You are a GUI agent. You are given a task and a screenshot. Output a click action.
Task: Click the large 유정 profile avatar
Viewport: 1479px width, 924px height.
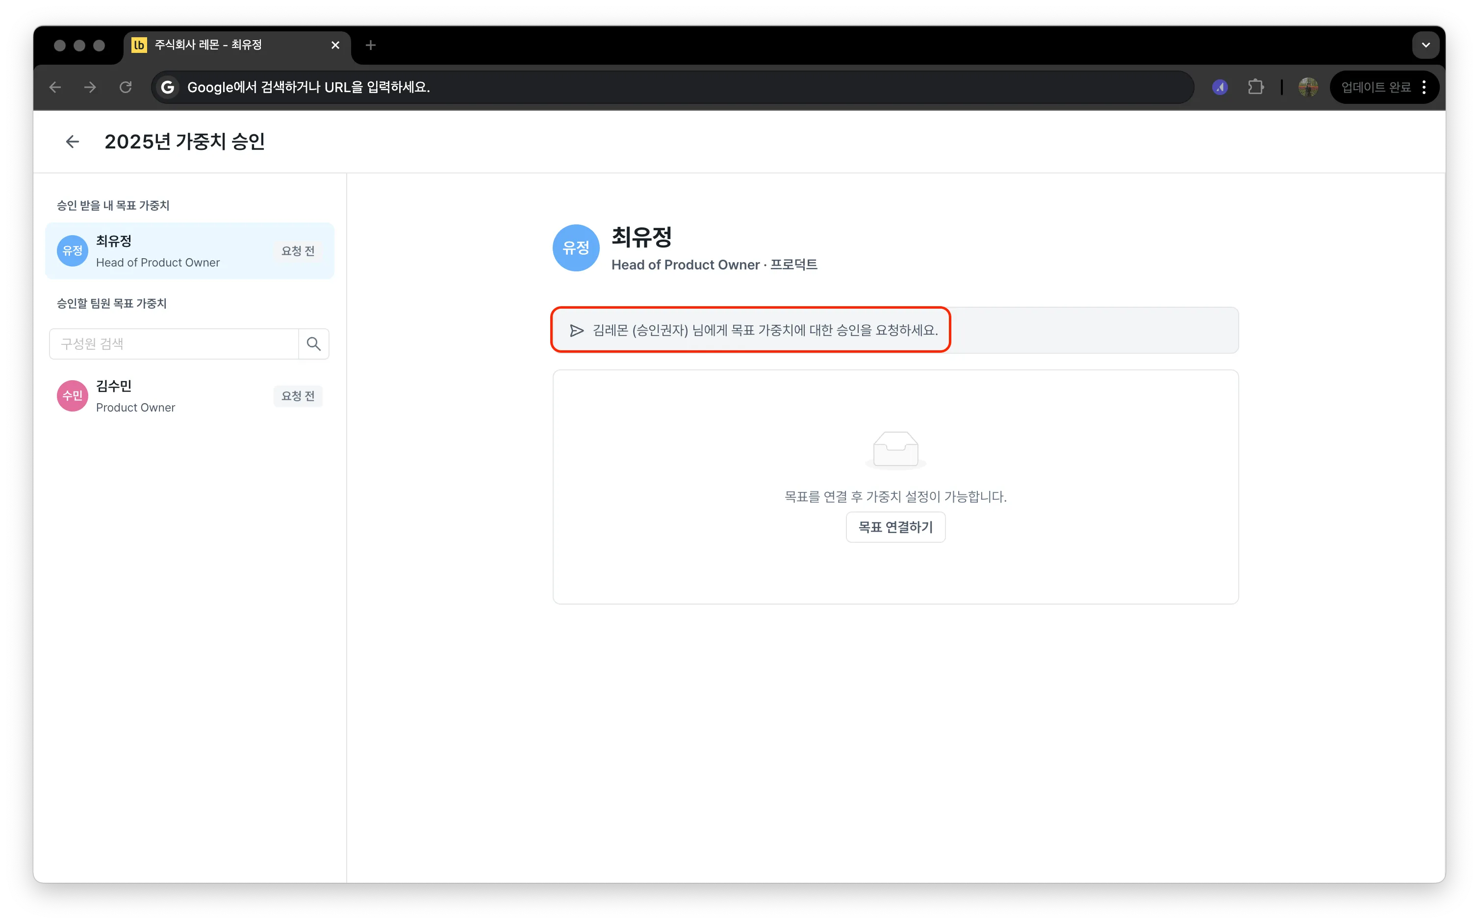[576, 247]
